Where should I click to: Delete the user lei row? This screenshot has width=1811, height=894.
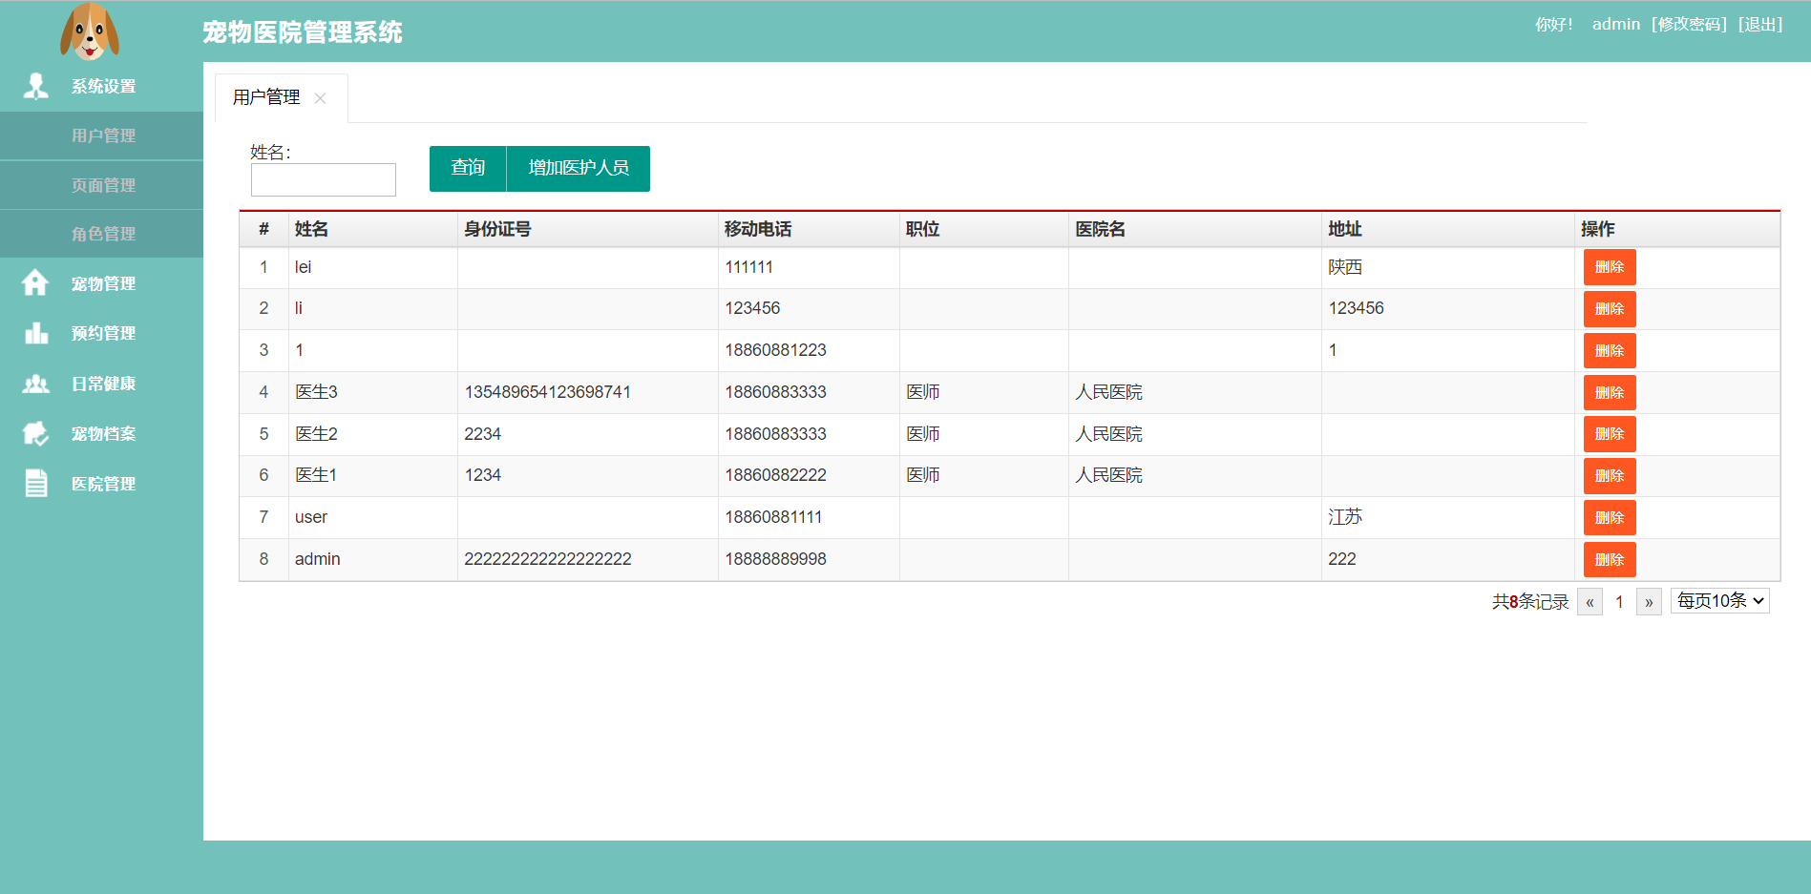pos(1610,267)
